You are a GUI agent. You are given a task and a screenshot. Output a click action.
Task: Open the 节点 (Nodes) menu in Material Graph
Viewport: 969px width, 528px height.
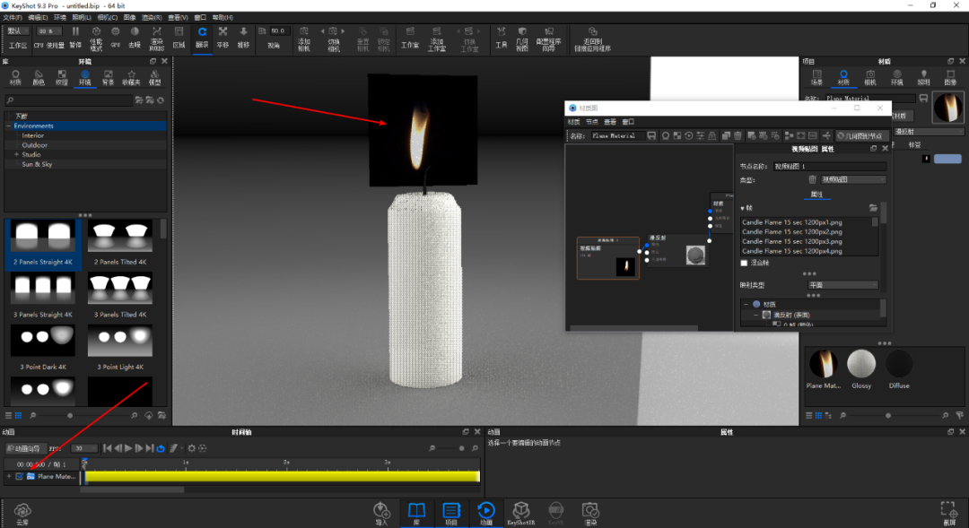pos(592,122)
